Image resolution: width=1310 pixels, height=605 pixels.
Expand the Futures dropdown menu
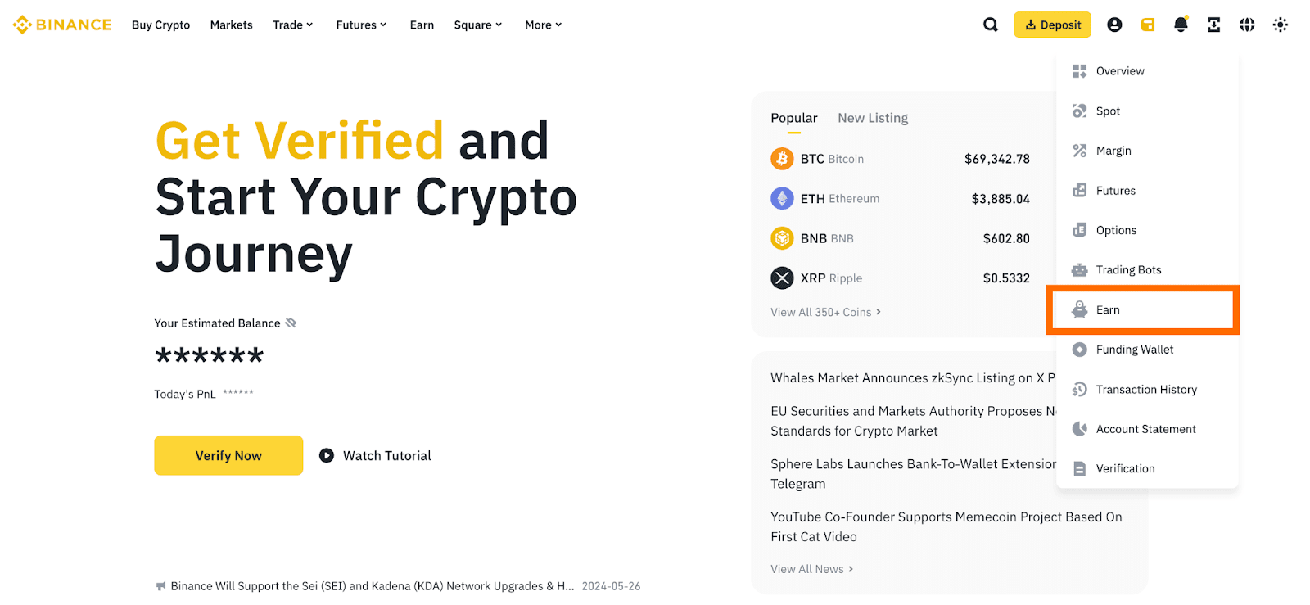361,25
